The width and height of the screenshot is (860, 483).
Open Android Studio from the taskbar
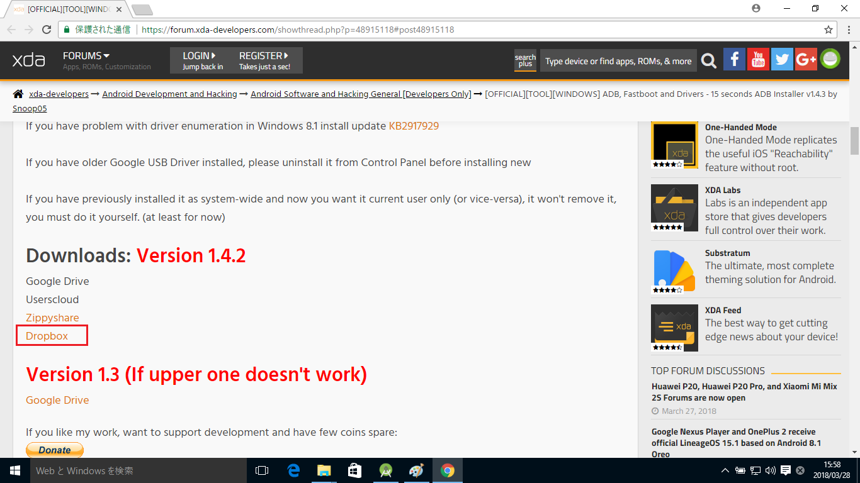click(386, 470)
